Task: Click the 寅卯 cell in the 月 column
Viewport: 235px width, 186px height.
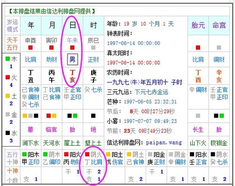Action: [52, 40]
